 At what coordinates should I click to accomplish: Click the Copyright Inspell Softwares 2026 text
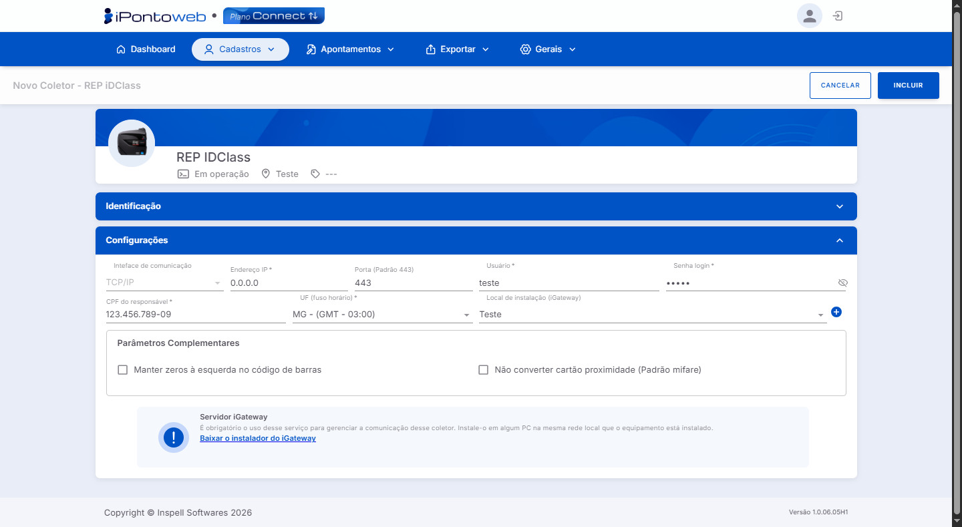pos(178,513)
